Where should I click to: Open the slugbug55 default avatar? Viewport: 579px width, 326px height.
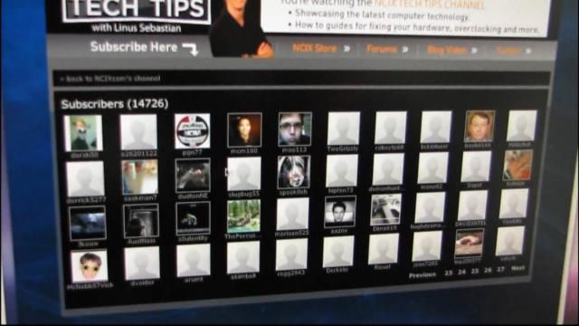pos(243,174)
